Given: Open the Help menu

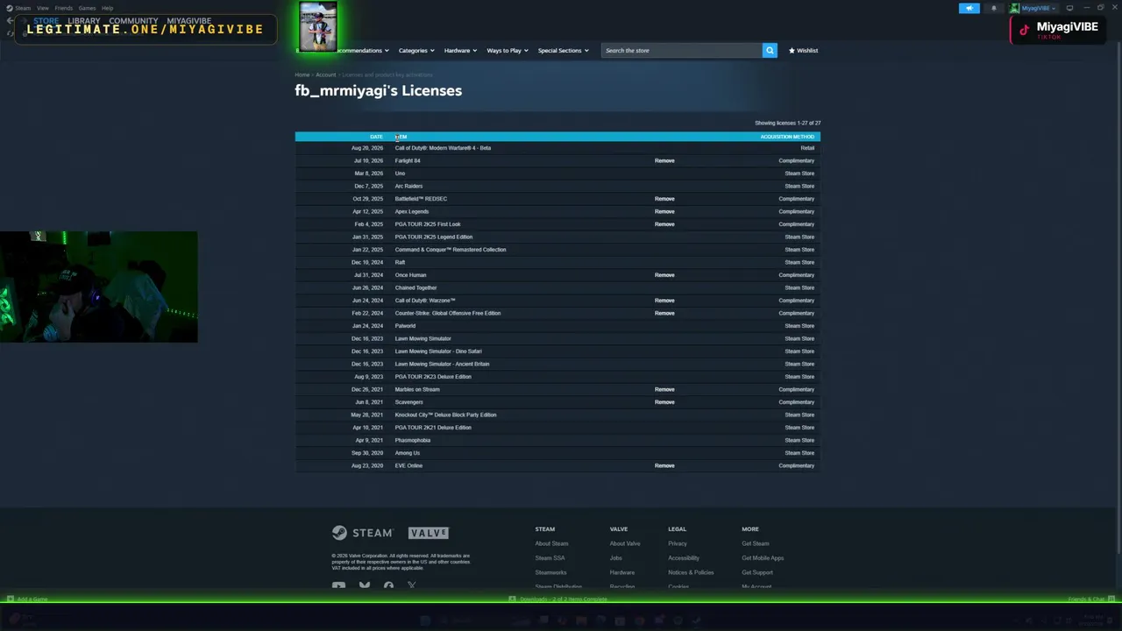Looking at the screenshot, I should [107, 8].
